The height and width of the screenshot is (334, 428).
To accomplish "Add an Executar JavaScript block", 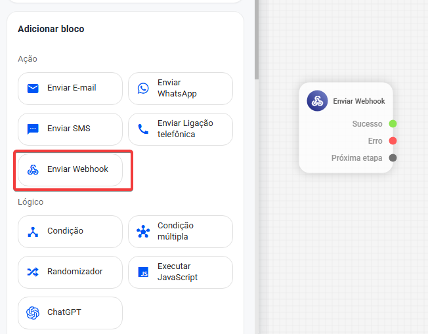I will pos(181,272).
